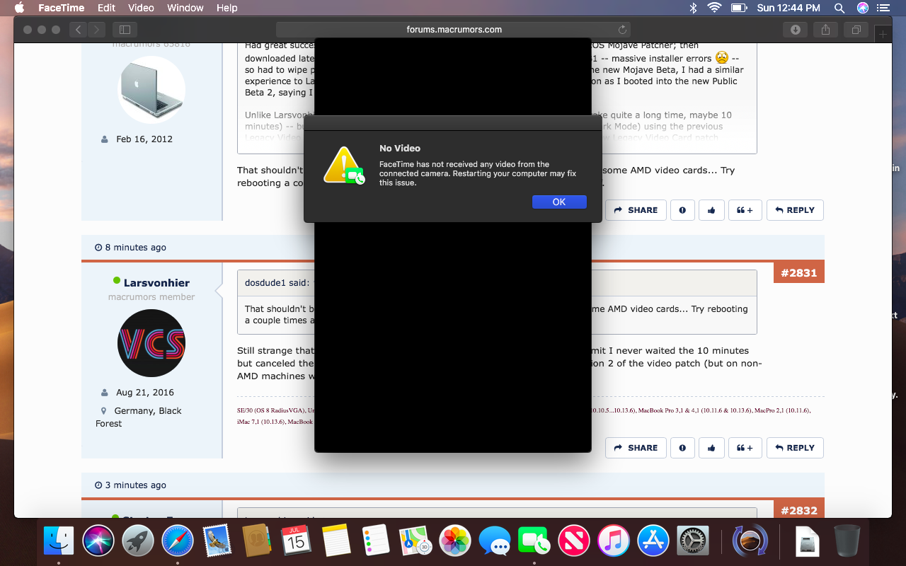Viewport: 906px width, 566px height.
Task: Open the Trash in the Dock
Action: [847, 542]
